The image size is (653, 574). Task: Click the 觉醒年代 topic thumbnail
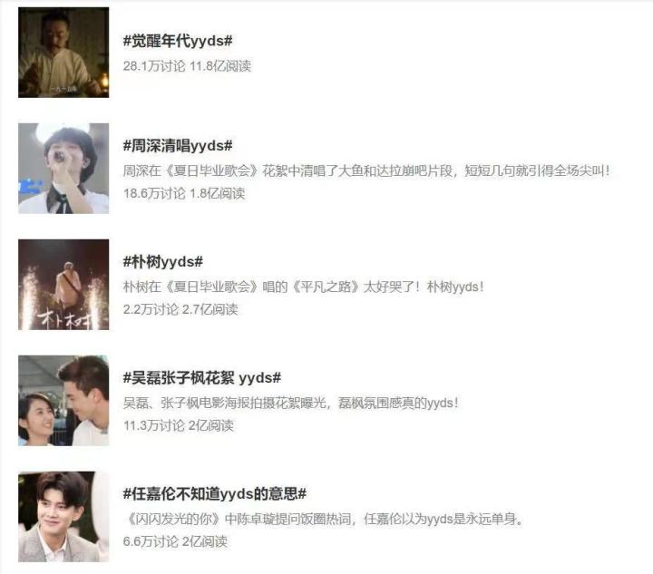pyautogui.click(x=63, y=53)
